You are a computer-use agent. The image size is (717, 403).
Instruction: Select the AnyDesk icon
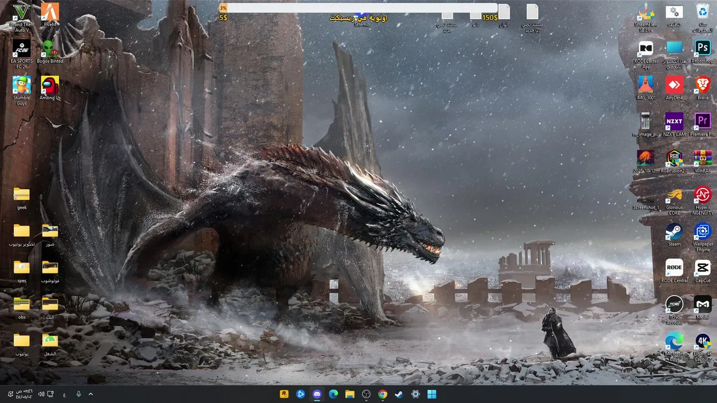tap(674, 88)
